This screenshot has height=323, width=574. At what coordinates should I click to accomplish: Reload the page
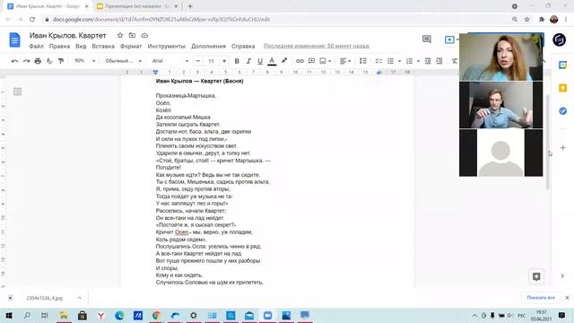(x=32, y=20)
